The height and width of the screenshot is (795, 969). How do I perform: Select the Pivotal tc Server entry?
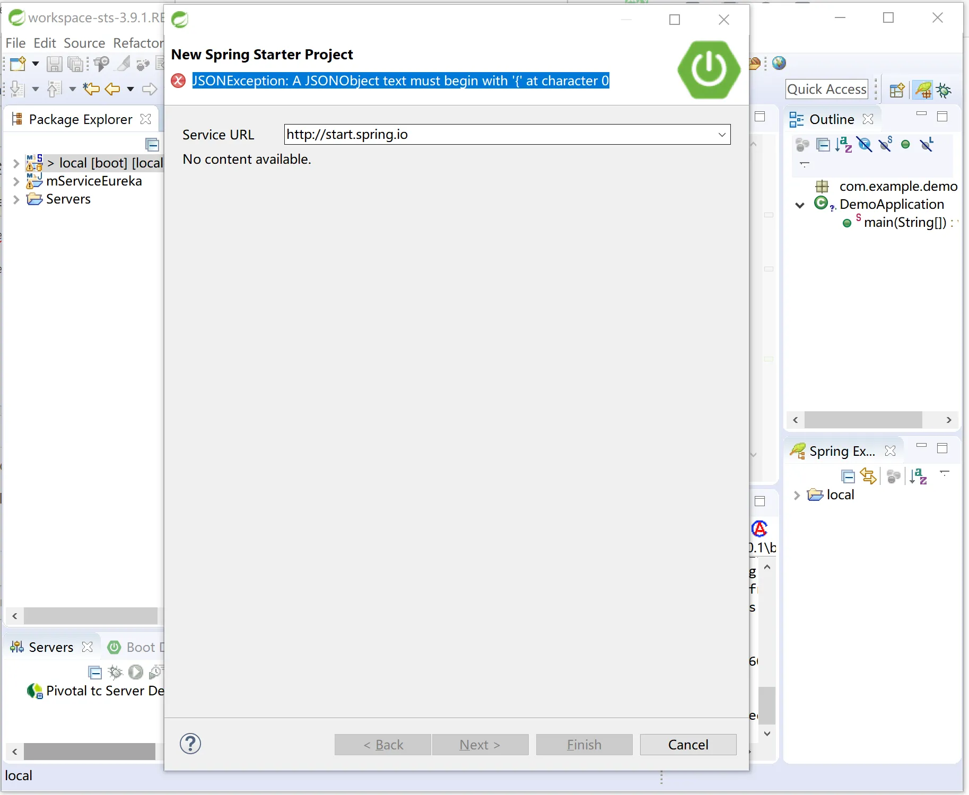coord(105,691)
